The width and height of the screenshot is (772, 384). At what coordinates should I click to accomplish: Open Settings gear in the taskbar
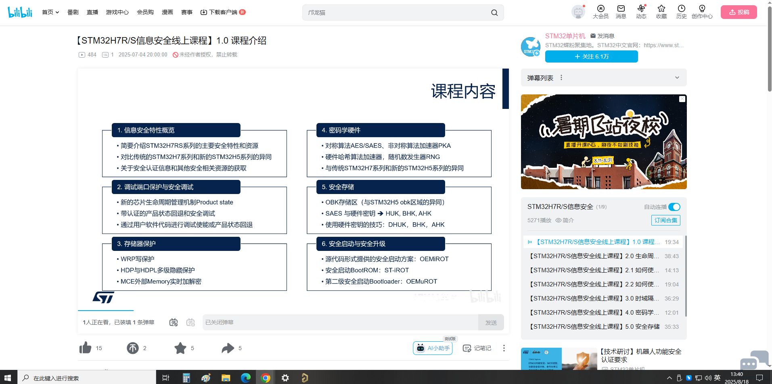[285, 378]
